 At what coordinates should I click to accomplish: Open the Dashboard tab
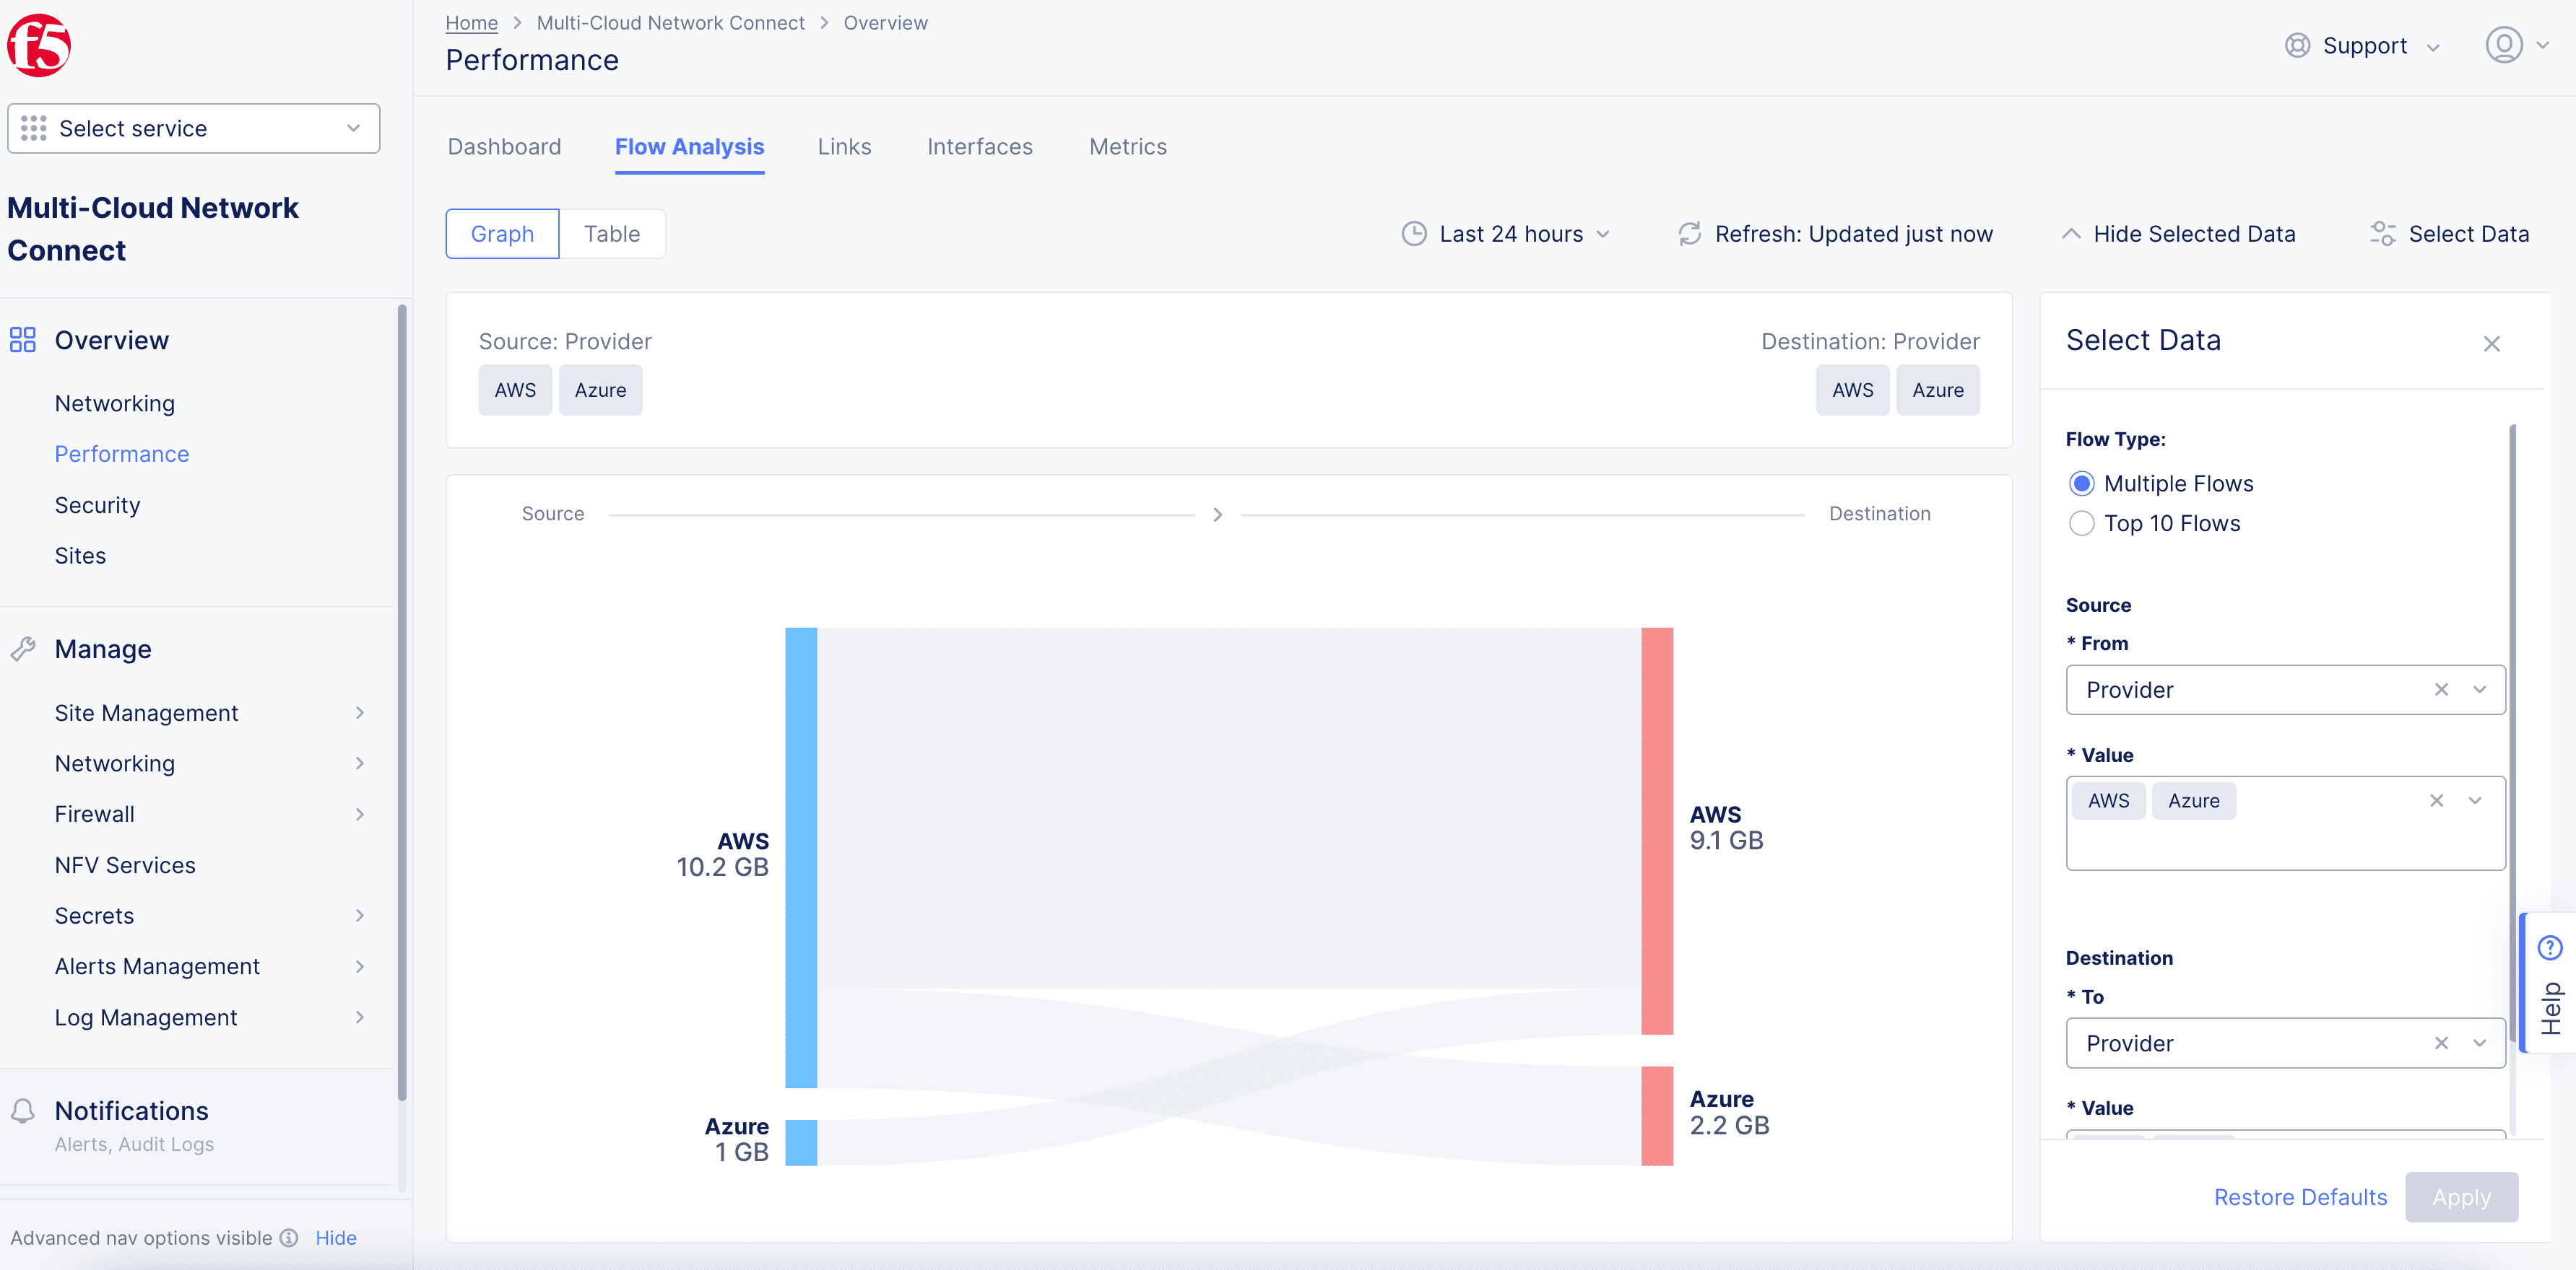pos(504,147)
